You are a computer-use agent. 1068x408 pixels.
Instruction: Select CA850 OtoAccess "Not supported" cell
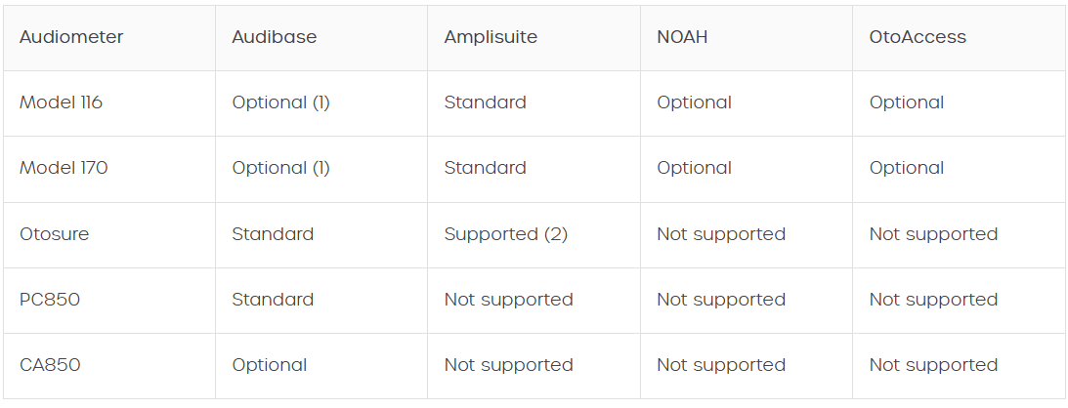tap(933, 365)
